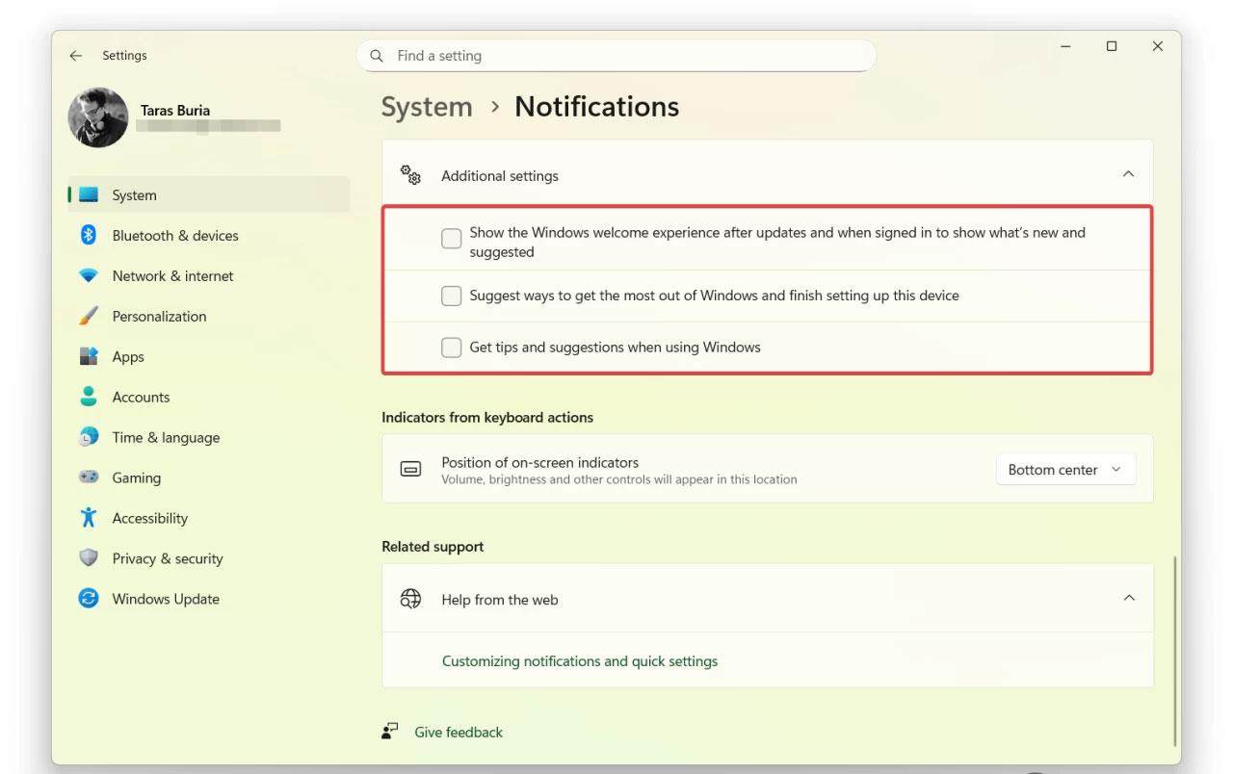This screenshot has height=774, width=1233.
Task: Click the on-screen indicators position icon
Action: click(411, 470)
